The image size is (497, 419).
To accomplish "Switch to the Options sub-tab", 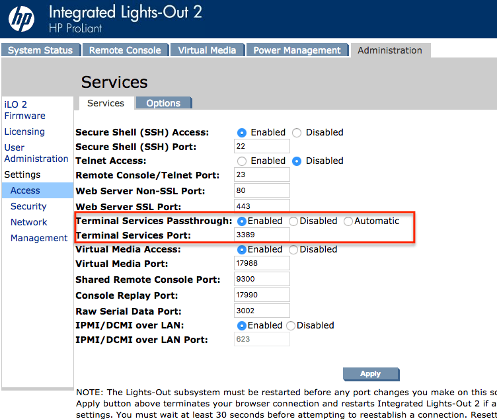I will tap(163, 103).
